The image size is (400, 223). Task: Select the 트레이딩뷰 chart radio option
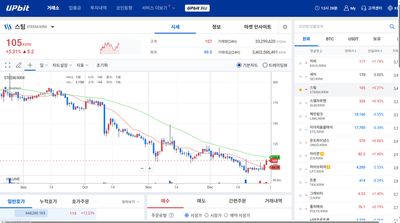[x=265, y=65]
